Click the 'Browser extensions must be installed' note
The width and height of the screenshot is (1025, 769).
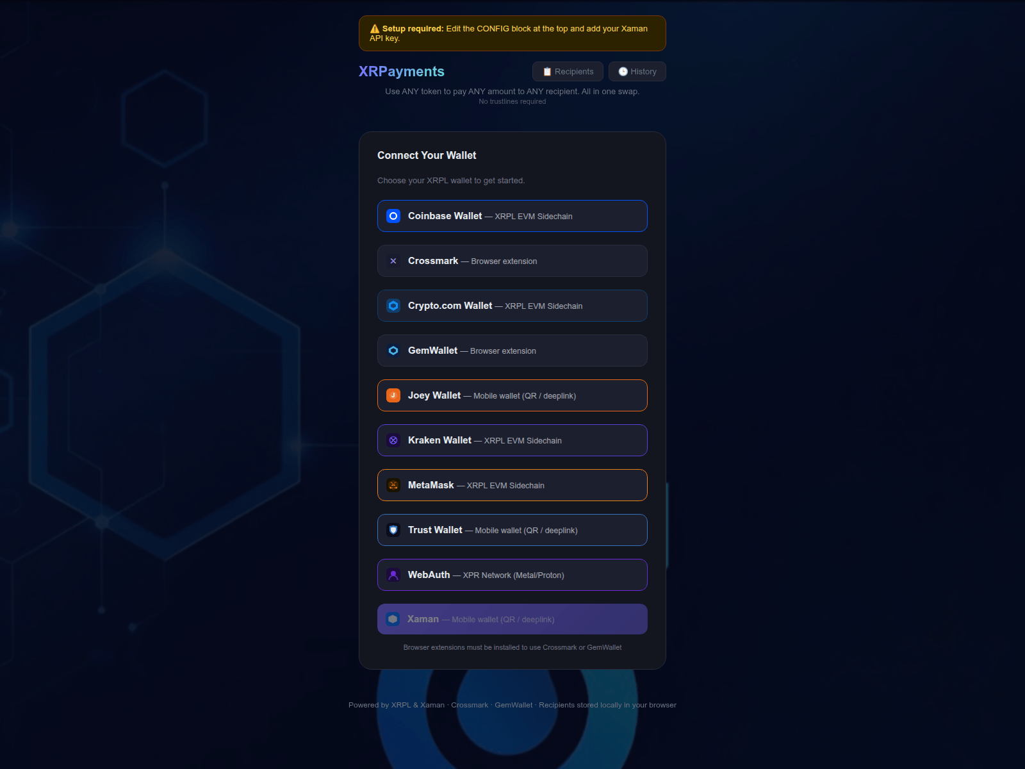click(512, 647)
